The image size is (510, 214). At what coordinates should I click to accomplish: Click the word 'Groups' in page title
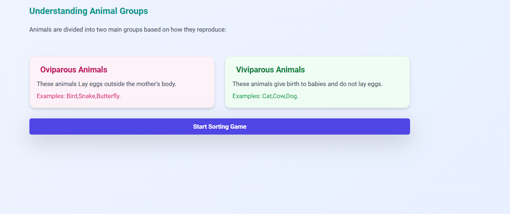134,11
